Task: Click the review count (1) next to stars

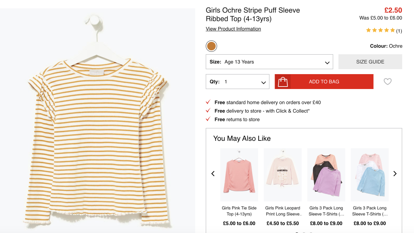Action: [399, 31]
